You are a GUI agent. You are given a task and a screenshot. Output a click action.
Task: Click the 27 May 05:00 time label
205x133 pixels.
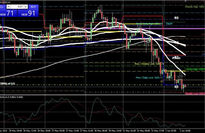(x=58, y=131)
